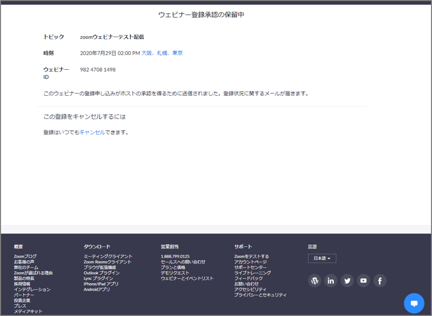Open the プライバシーとセキュリティ support link
Image resolution: width=432 pixels, height=316 pixels.
[261, 295]
